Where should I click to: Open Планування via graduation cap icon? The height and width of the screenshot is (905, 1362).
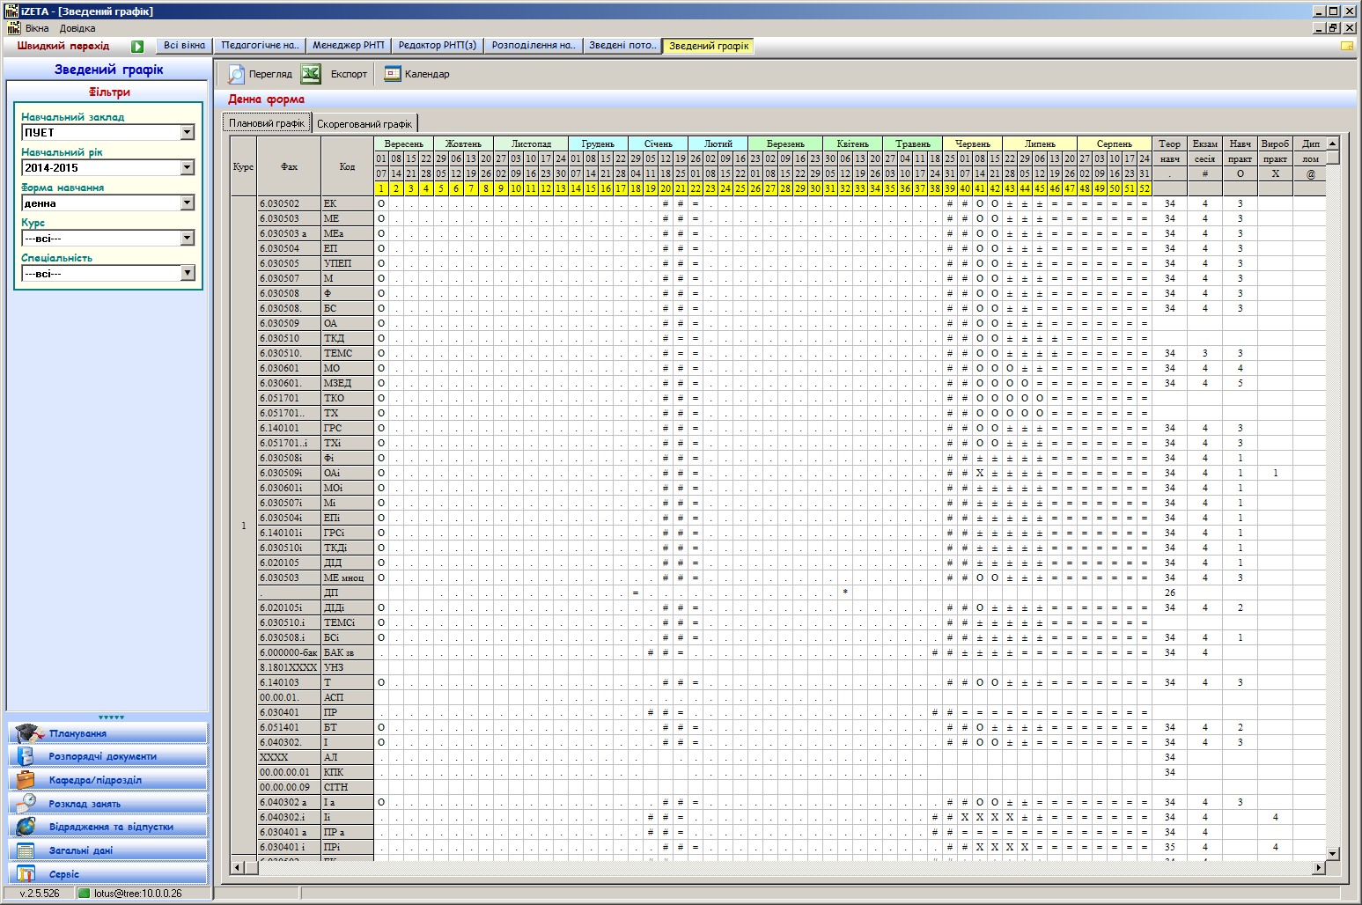(27, 732)
